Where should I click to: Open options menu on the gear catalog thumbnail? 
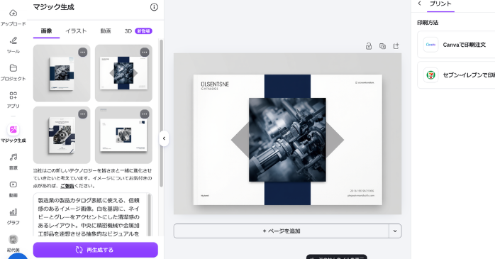pos(83,114)
